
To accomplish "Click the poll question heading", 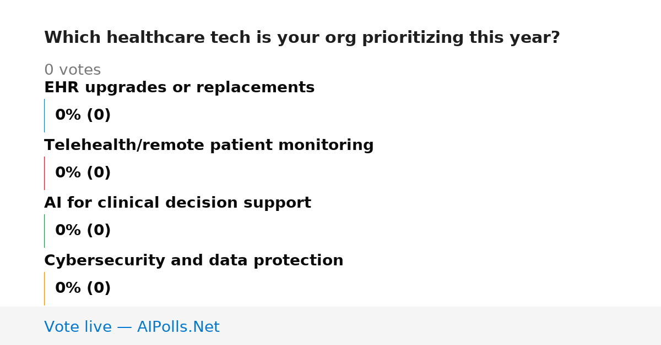I will tap(302, 38).
